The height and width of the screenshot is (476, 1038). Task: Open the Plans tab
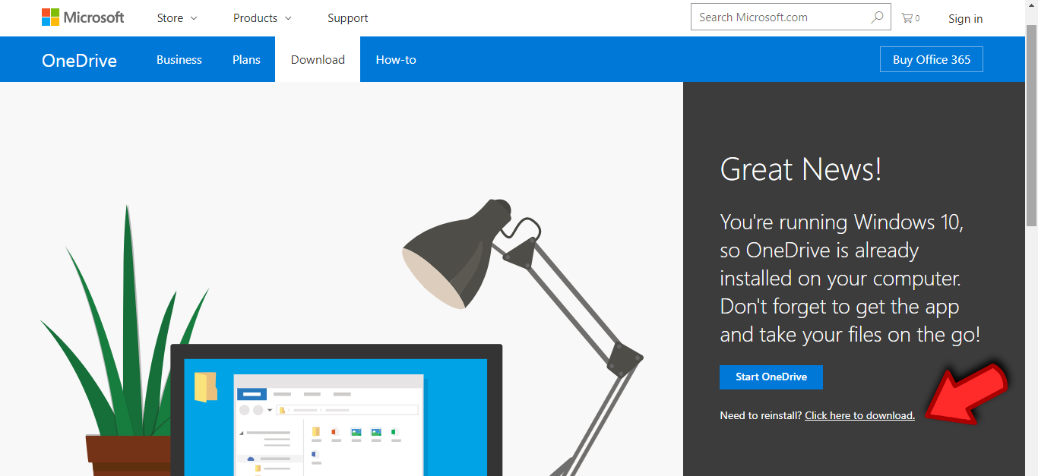246,59
